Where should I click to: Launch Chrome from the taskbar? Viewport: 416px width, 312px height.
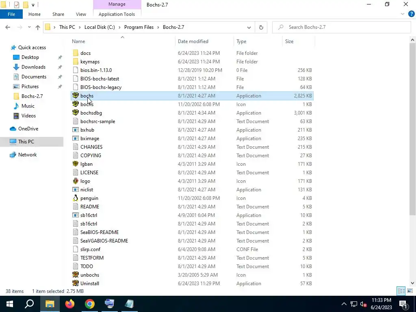click(90, 304)
